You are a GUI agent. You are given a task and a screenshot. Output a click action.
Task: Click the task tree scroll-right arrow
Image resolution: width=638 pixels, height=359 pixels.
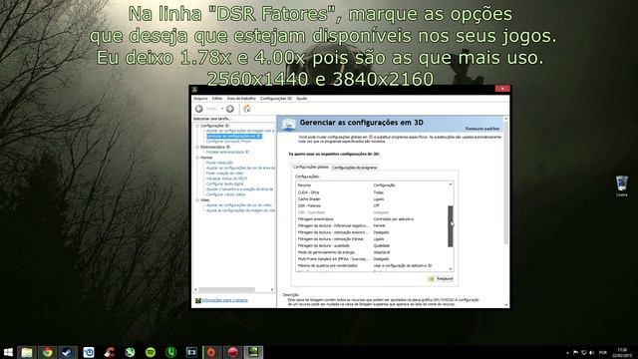[x=272, y=290]
